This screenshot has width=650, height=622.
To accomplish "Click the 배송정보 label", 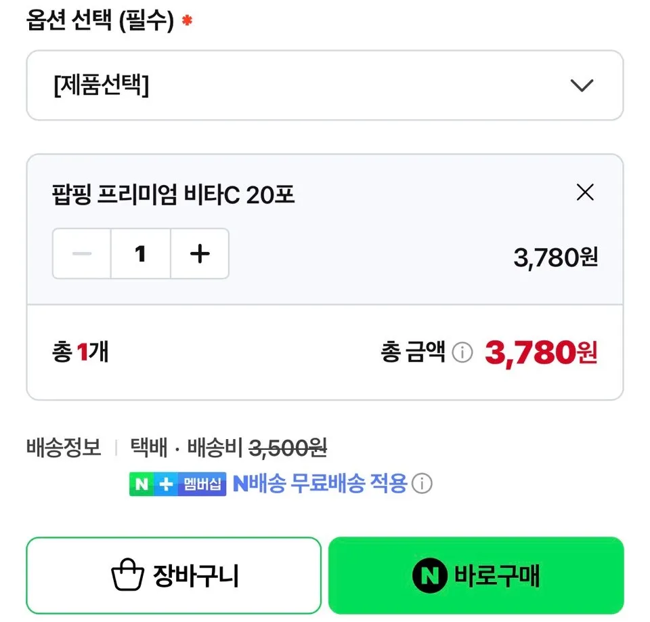I will click(64, 447).
